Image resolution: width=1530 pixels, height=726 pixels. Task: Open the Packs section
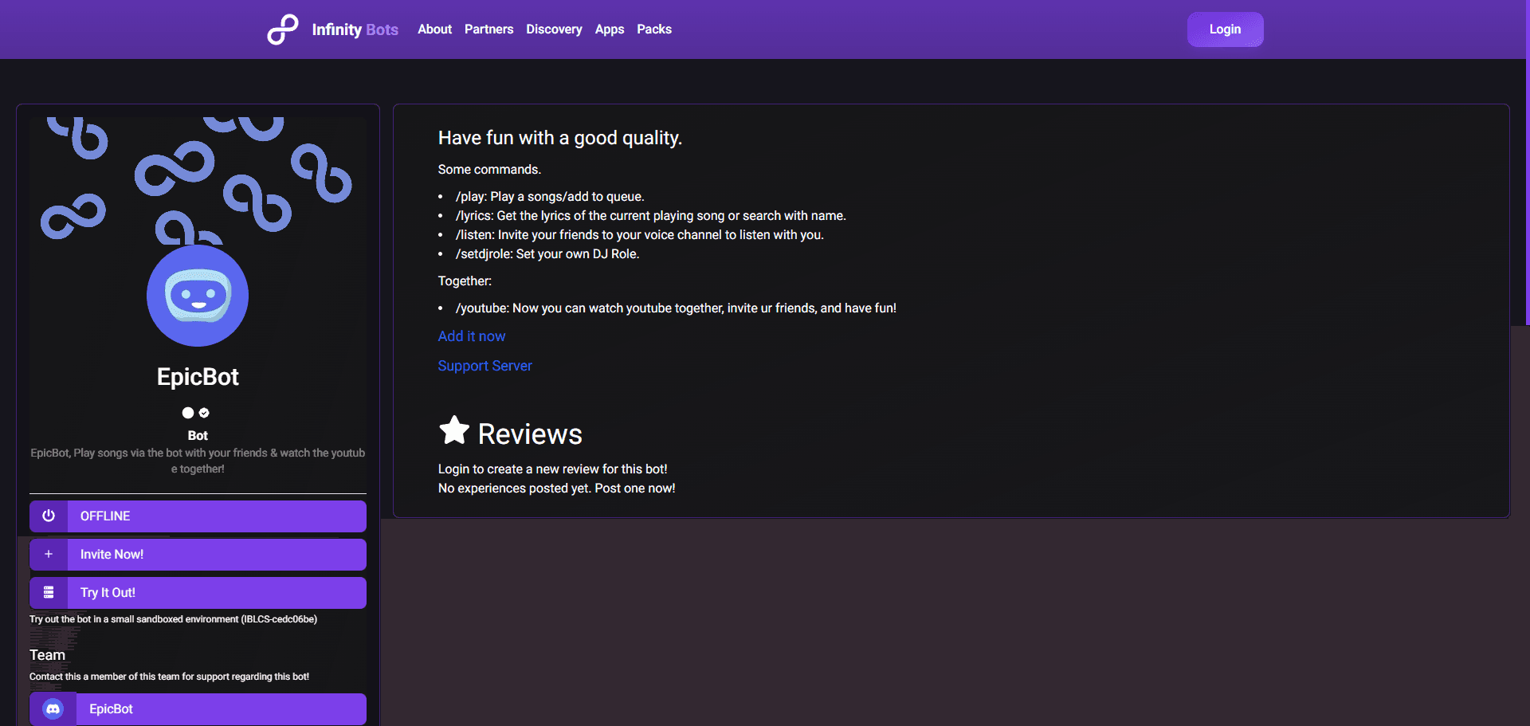pyautogui.click(x=654, y=29)
